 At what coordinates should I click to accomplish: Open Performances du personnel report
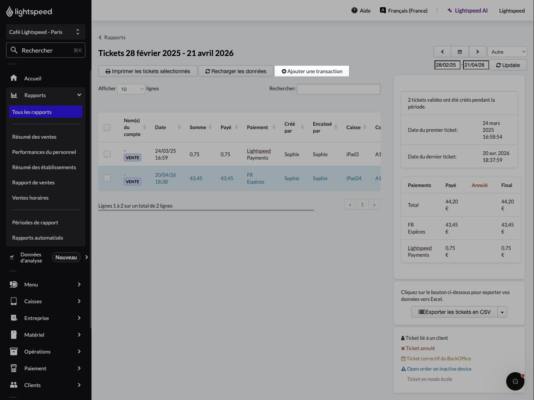point(44,152)
